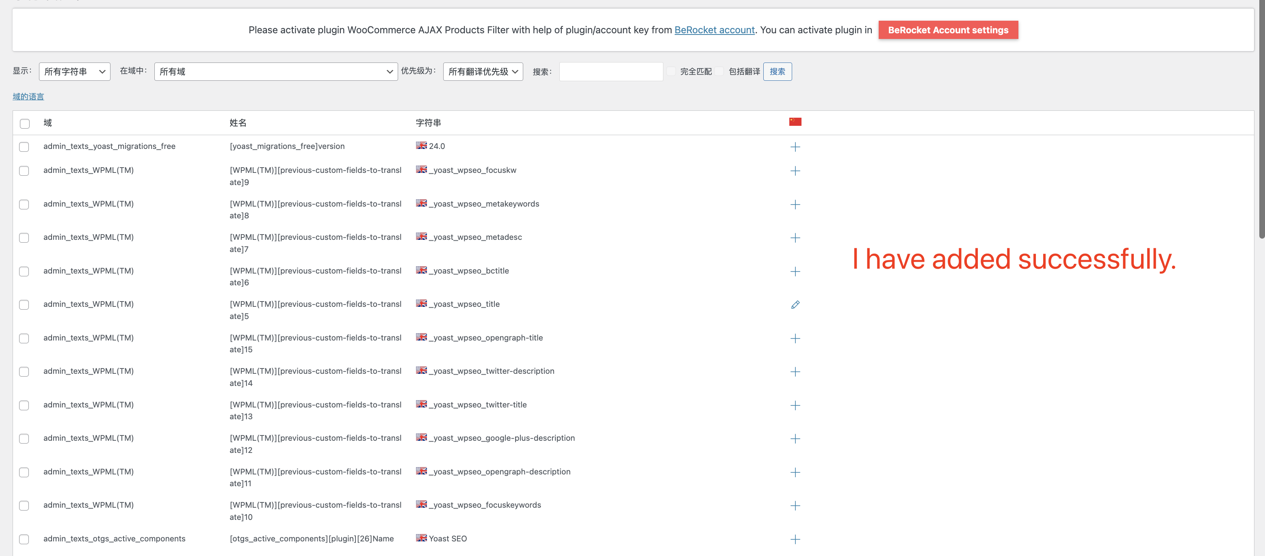Click the _yoast_wpseo_opengraph-description string text
This screenshot has height=556, width=1265.
coord(500,472)
